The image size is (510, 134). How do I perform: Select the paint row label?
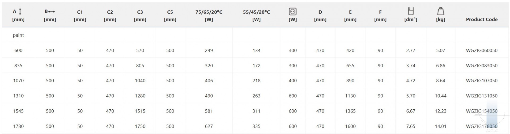18,35
